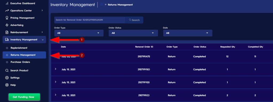Expand the Reimbursement submenu chevron
Image resolution: width=273 pixels, height=102 pixels.
click(42, 32)
